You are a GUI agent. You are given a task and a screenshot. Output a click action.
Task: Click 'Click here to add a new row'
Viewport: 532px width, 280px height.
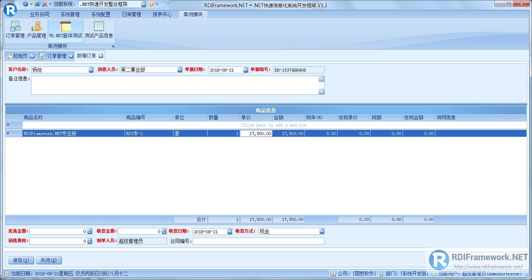[274, 125]
